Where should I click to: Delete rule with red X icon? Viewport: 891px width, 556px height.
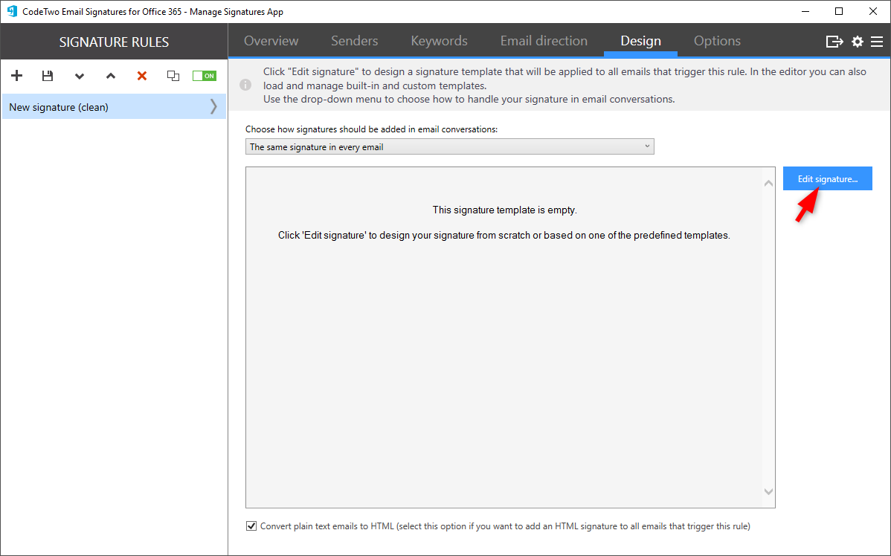pos(142,76)
